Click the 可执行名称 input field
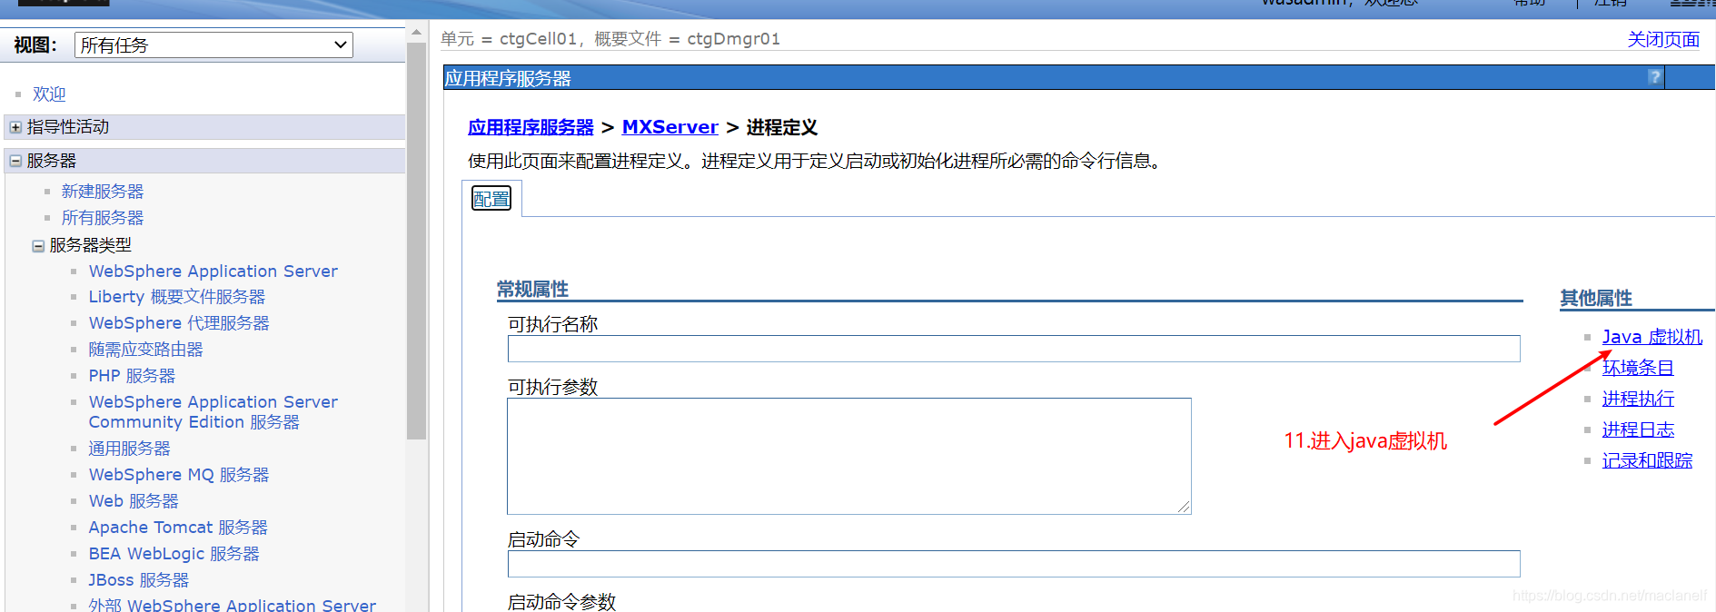Image resolution: width=1716 pixels, height=612 pixels. (1014, 349)
